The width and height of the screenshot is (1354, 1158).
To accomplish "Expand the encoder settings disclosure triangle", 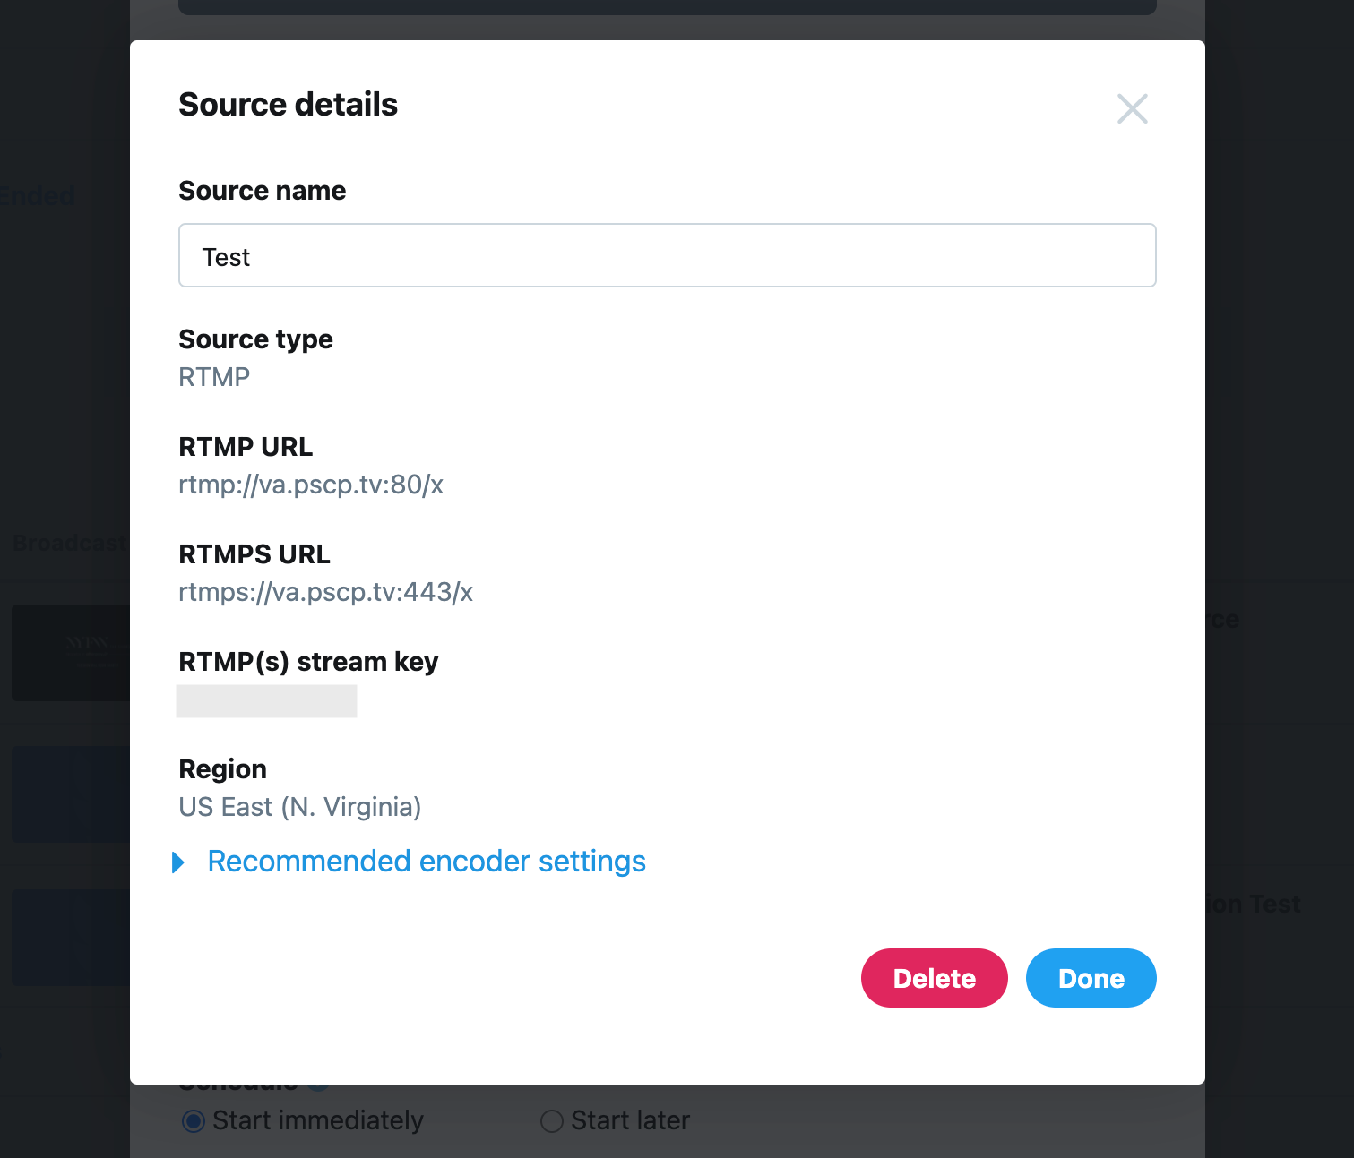I will coord(178,862).
